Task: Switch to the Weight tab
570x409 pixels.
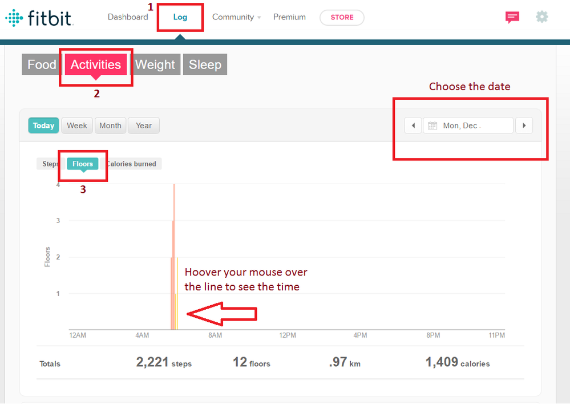Action: click(x=155, y=64)
